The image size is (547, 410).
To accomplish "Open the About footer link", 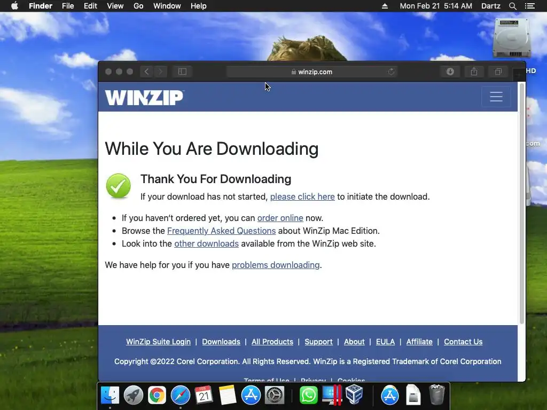I will click(x=354, y=342).
